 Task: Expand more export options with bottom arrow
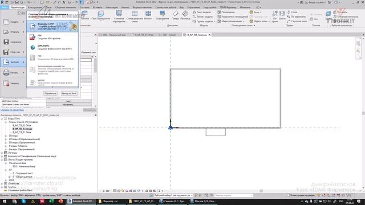52,87
